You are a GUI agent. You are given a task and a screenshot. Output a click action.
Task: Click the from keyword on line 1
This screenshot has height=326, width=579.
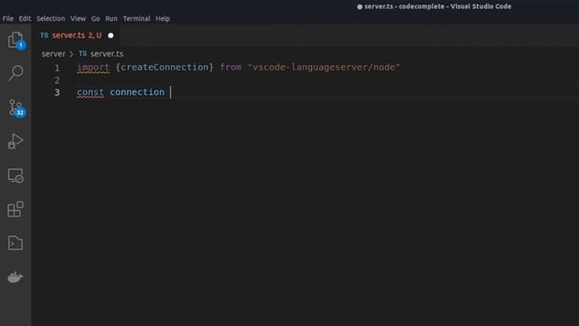tap(231, 67)
